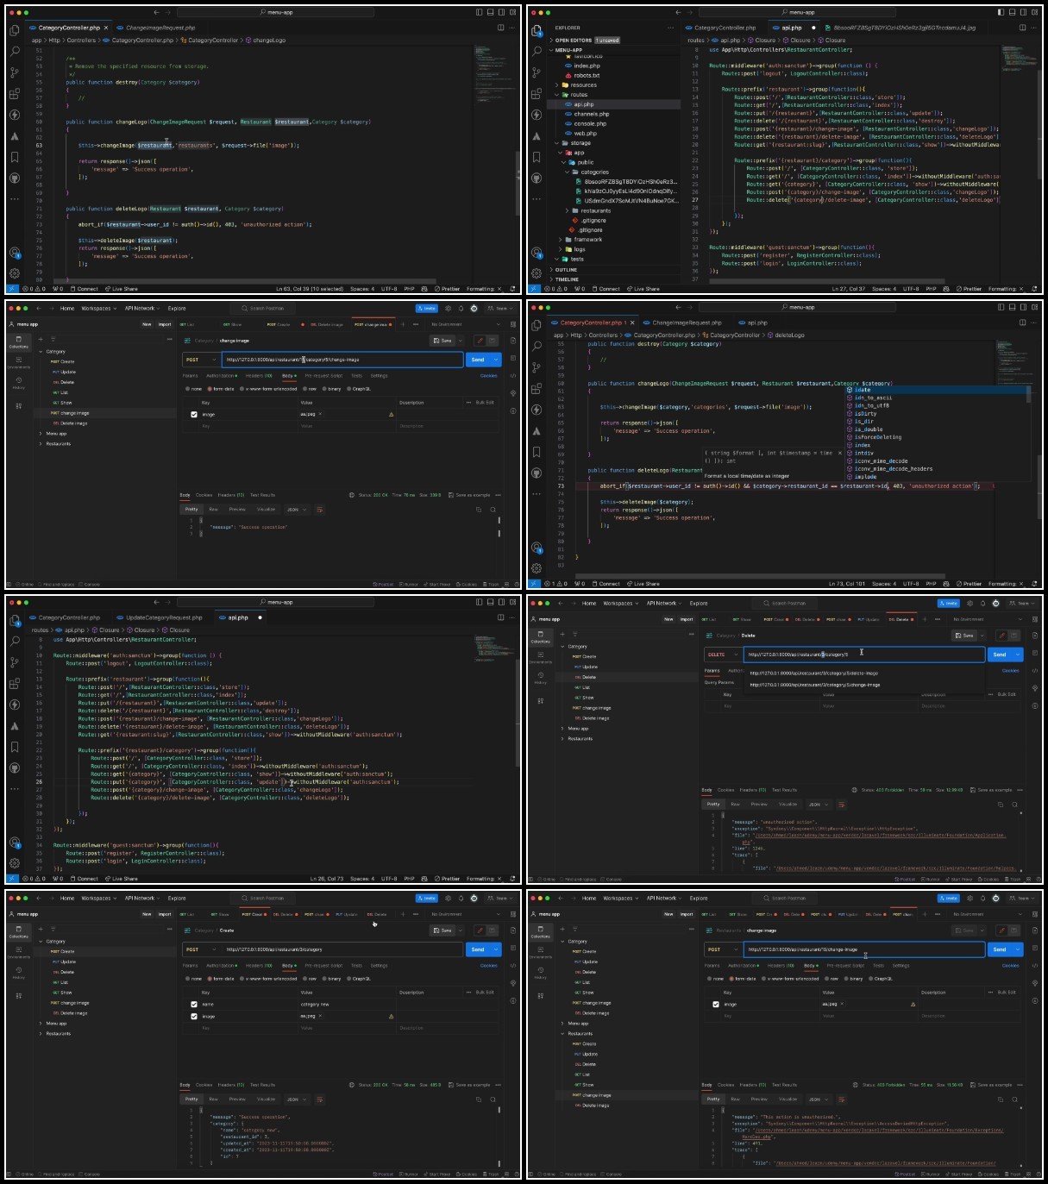Uncheck image row checkbox in Postman Category change image window
Image resolution: width=1048 pixels, height=1184 pixels.
click(x=194, y=415)
